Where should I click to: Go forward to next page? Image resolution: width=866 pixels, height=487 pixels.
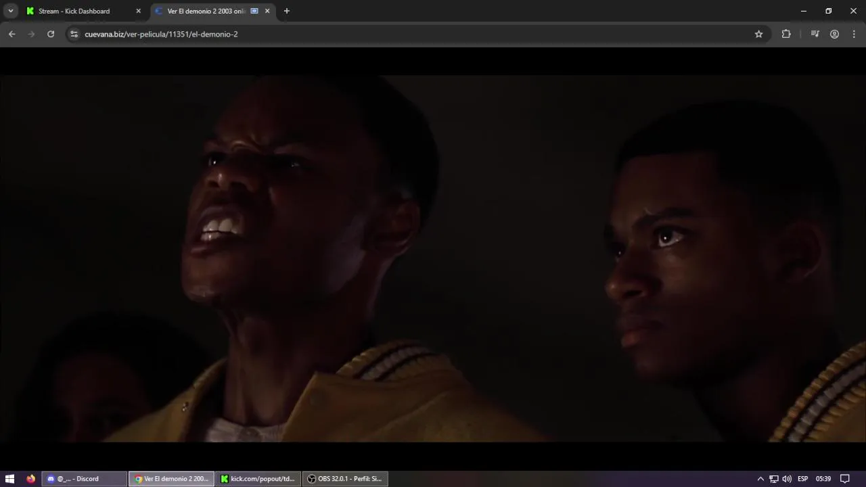[31, 34]
